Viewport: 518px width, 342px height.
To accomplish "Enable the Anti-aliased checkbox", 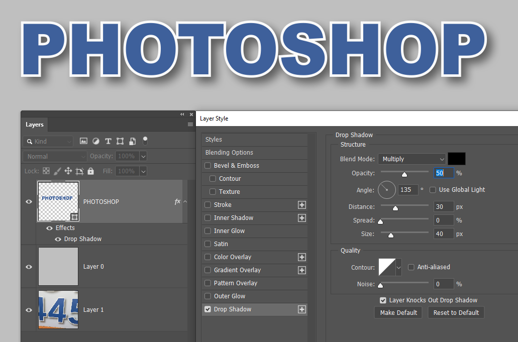I will coord(410,267).
